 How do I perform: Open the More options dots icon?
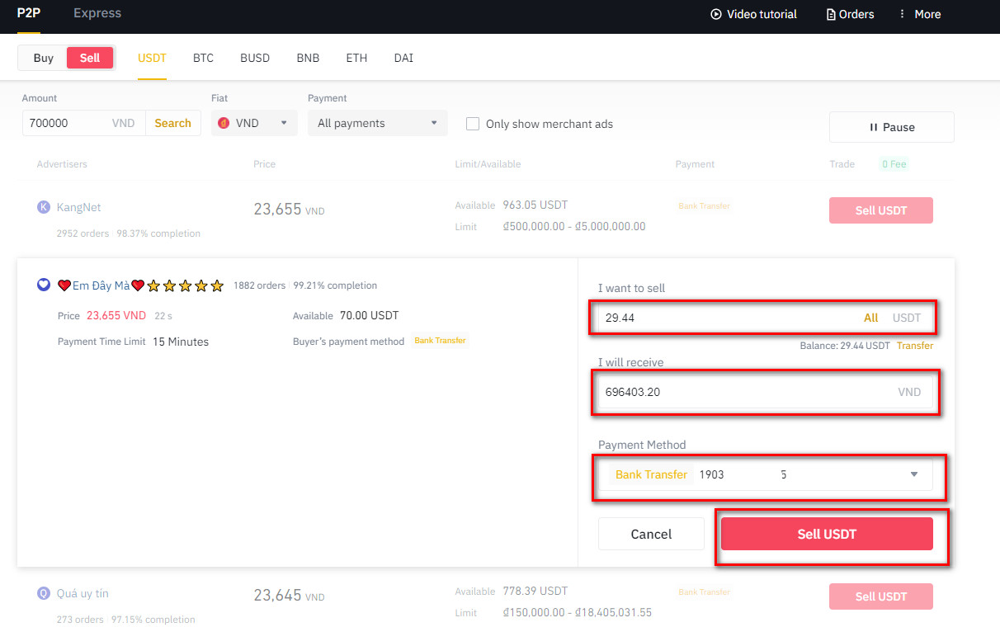tap(902, 14)
